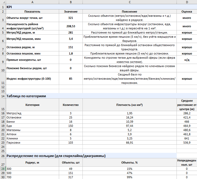
Task: Select row 14 header
Action: click(3, 96)
